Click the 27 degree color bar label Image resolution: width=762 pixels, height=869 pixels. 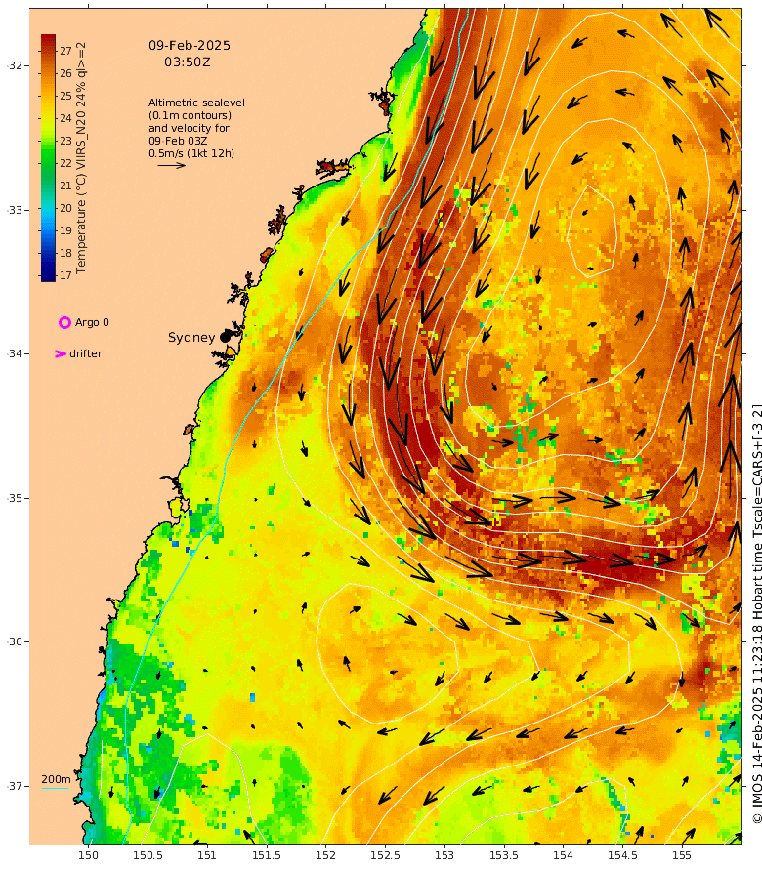[66, 51]
